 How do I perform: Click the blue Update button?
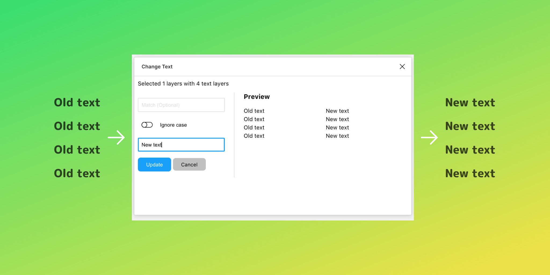154,165
